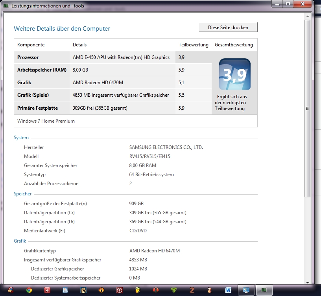Click the 'Details' column header
The image size is (321, 296).
[x=79, y=45]
